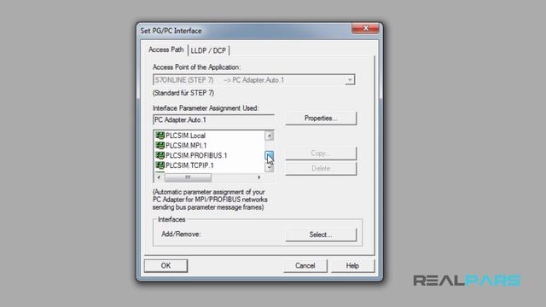This screenshot has height=307, width=546.
Task: Click the horizontal scrollbar thumb
Action: [188, 177]
